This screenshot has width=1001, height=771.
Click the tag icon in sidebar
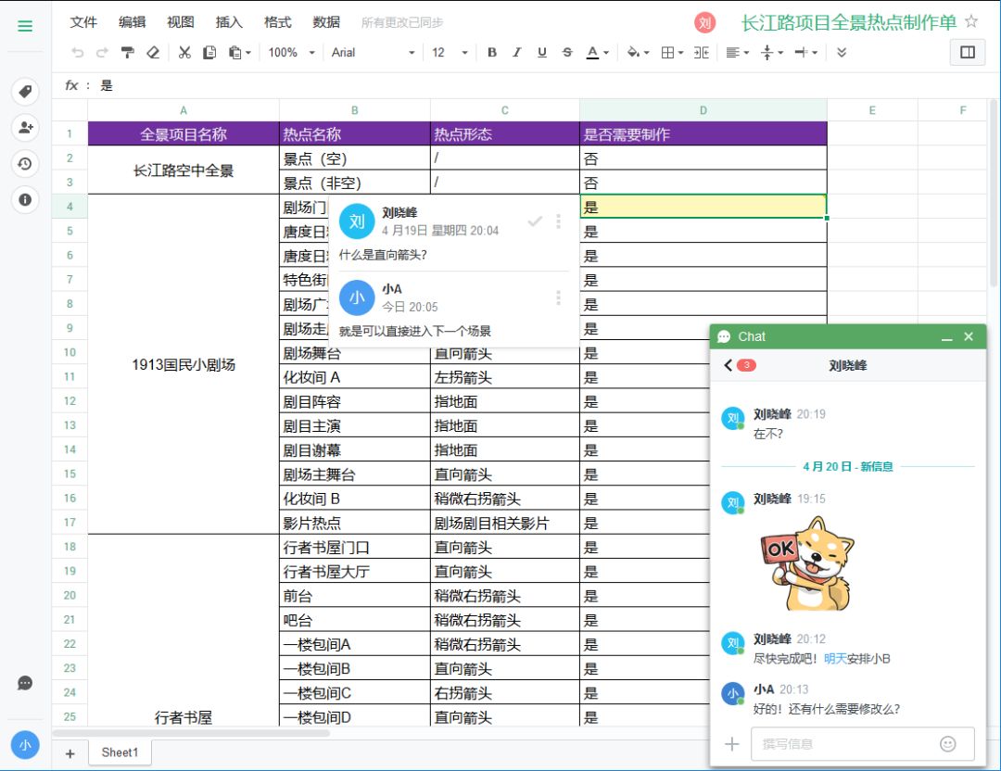click(x=25, y=92)
